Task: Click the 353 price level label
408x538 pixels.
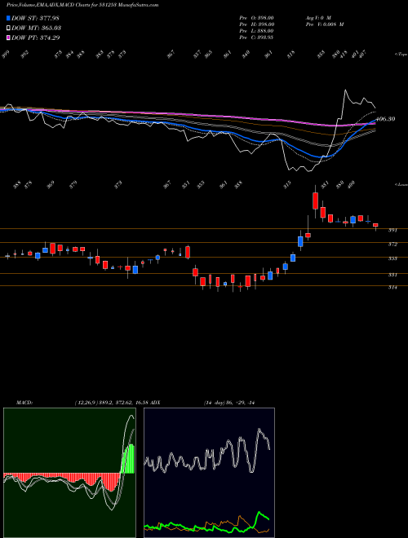Action: (392, 258)
